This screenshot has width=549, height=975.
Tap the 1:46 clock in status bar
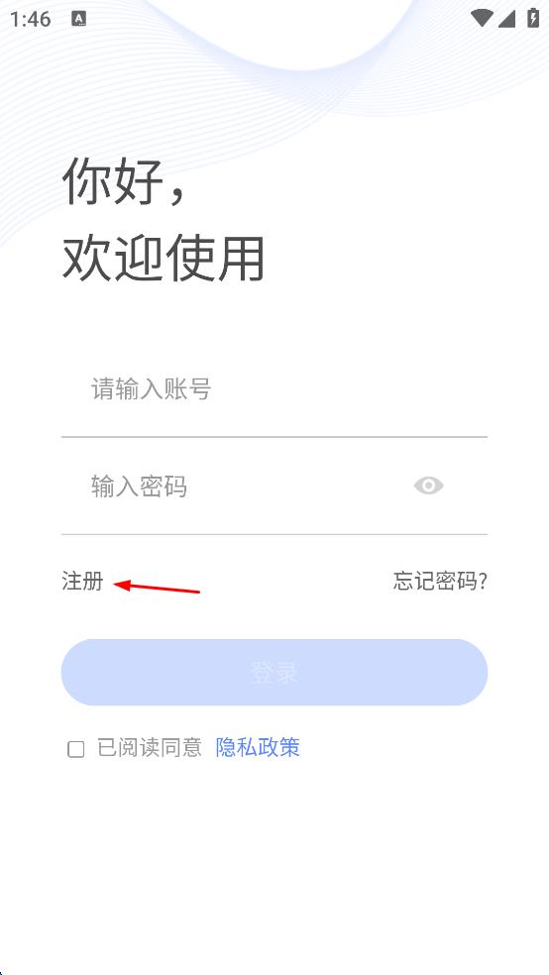click(30, 19)
